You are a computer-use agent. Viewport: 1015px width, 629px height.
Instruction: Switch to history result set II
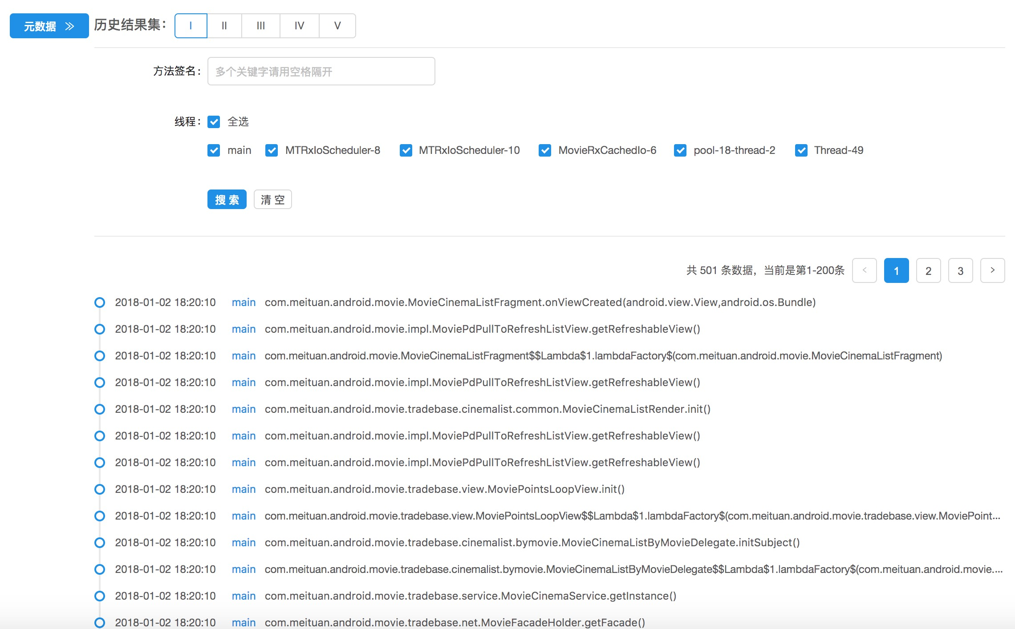(224, 26)
